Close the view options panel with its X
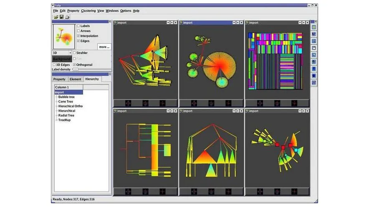Screen dimensions: 369x207 tap(110, 21)
